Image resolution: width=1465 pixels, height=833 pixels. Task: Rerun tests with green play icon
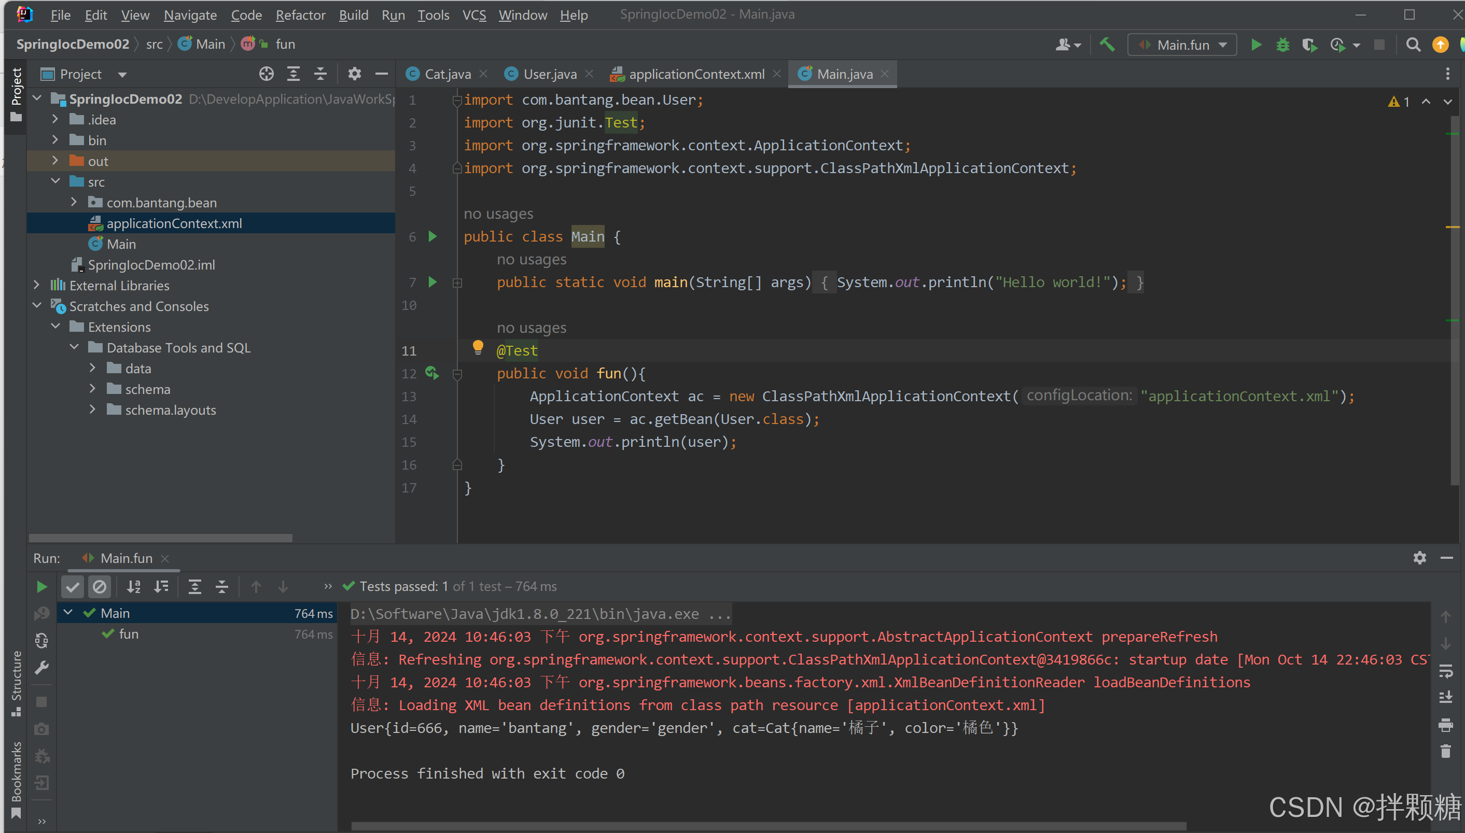click(41, 586)
